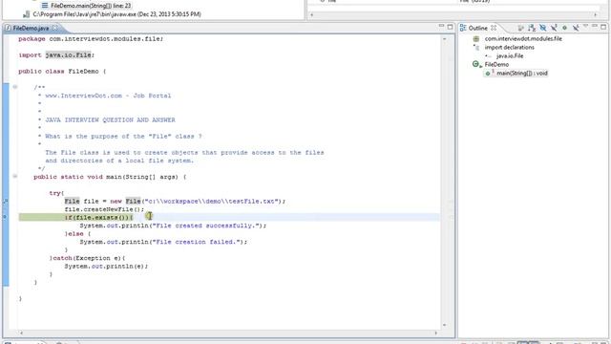
Task: Select the Outline view tab
Action: [477, 28]
